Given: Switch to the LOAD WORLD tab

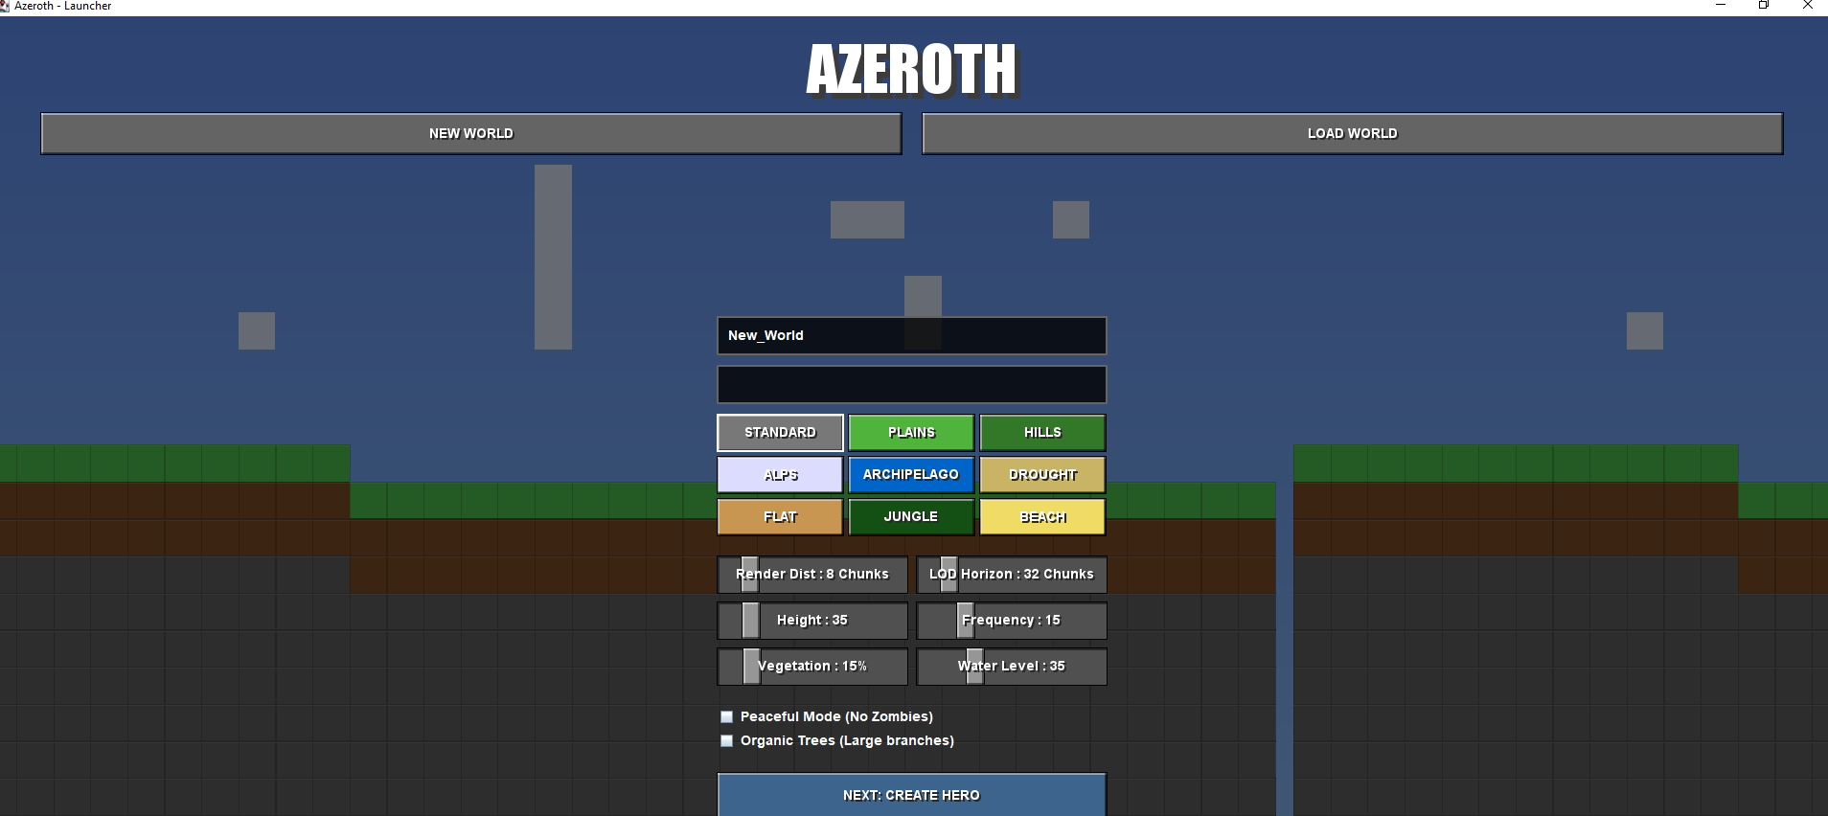Looking at the screenshot, I should (1352, 133).
